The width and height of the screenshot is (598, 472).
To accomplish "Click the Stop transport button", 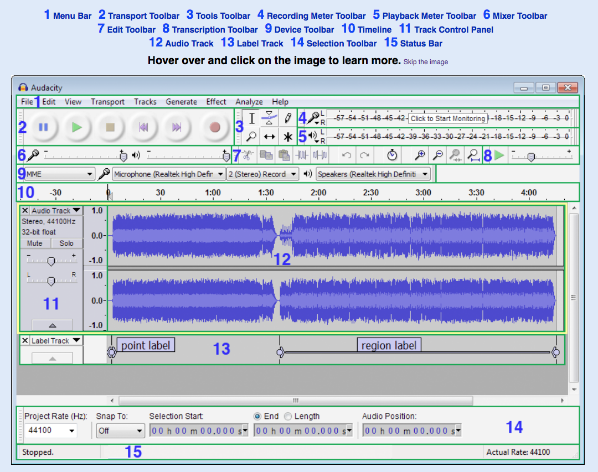I will click(x=110, y=127).
